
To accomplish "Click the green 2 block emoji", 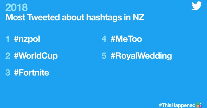I will (198, 103).
